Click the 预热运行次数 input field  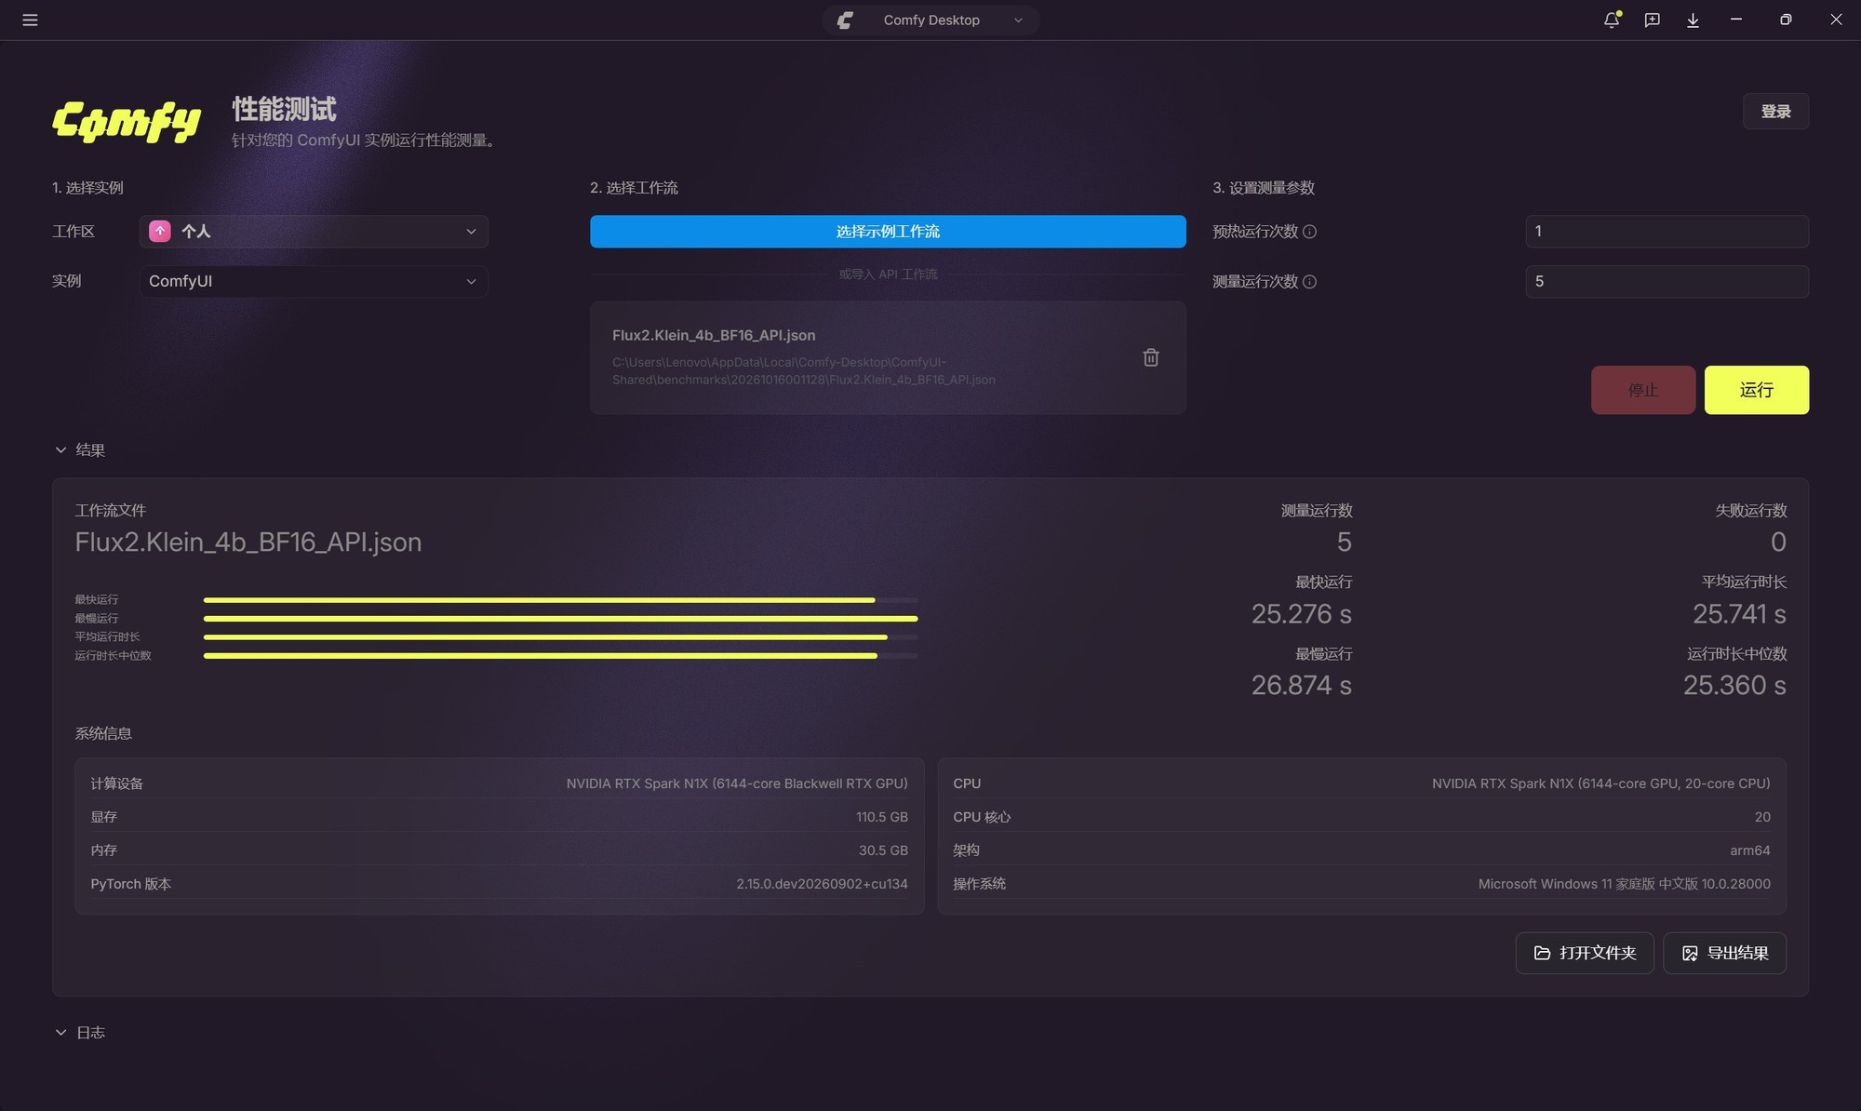[x=1667, y=232]
